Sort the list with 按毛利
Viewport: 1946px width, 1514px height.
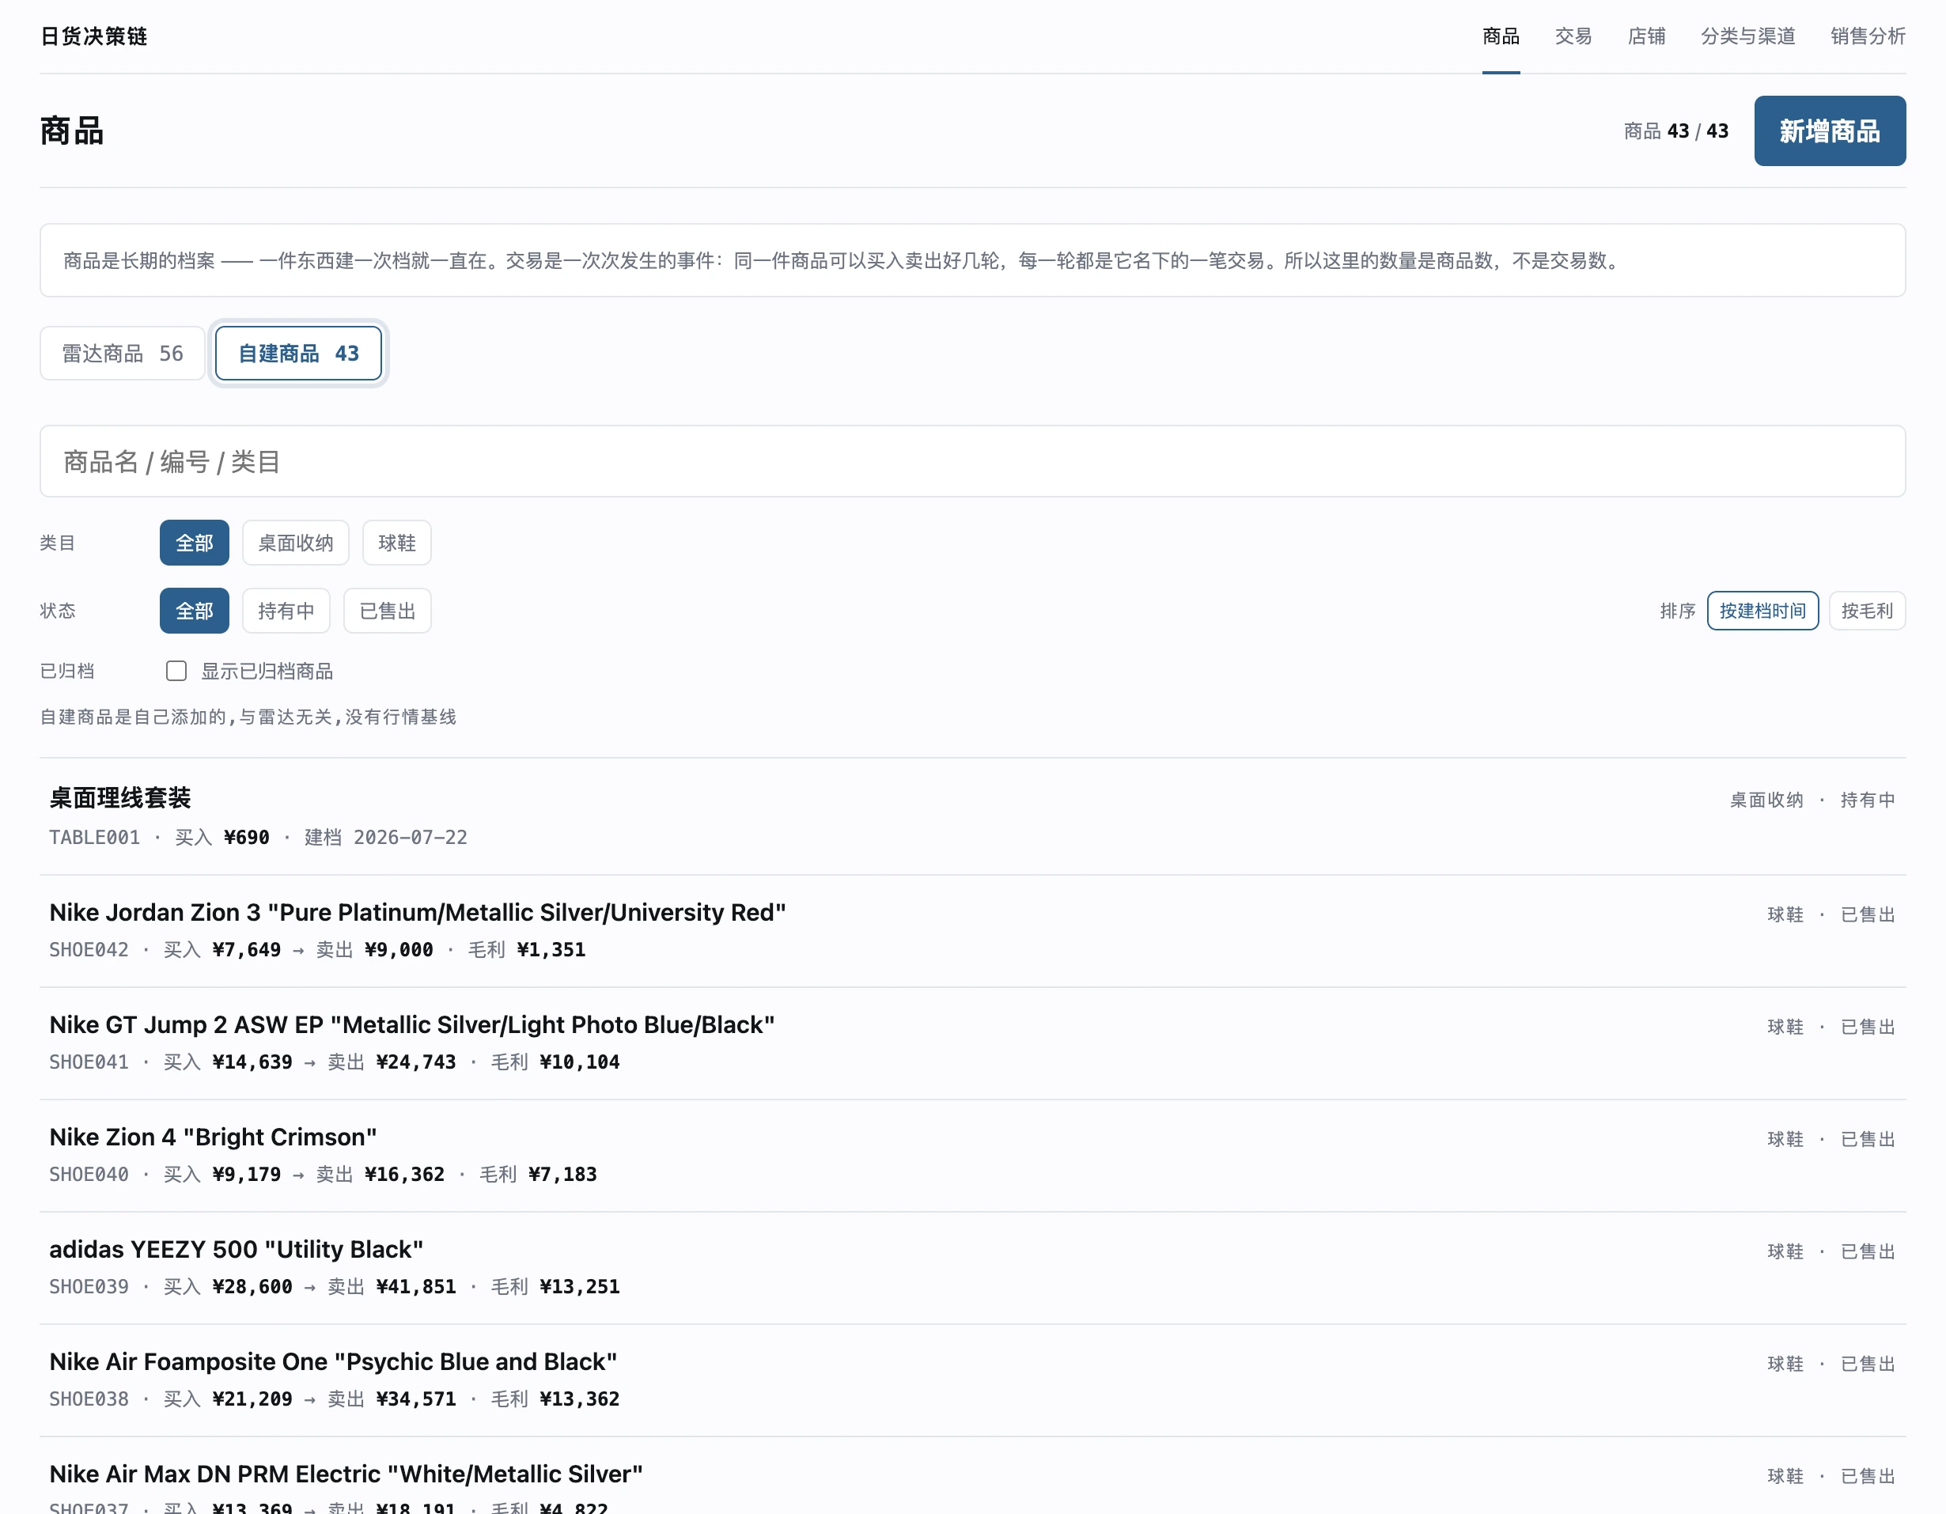1867,611
